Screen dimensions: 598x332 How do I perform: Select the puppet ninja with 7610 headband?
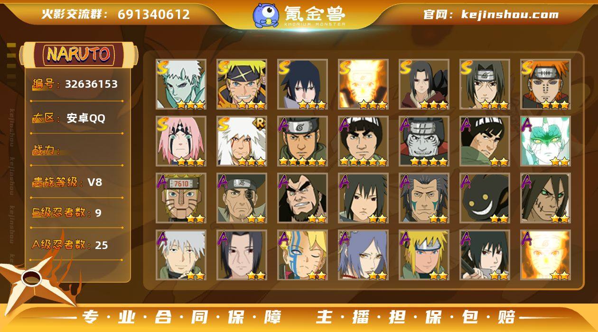[x=181, y=198]
